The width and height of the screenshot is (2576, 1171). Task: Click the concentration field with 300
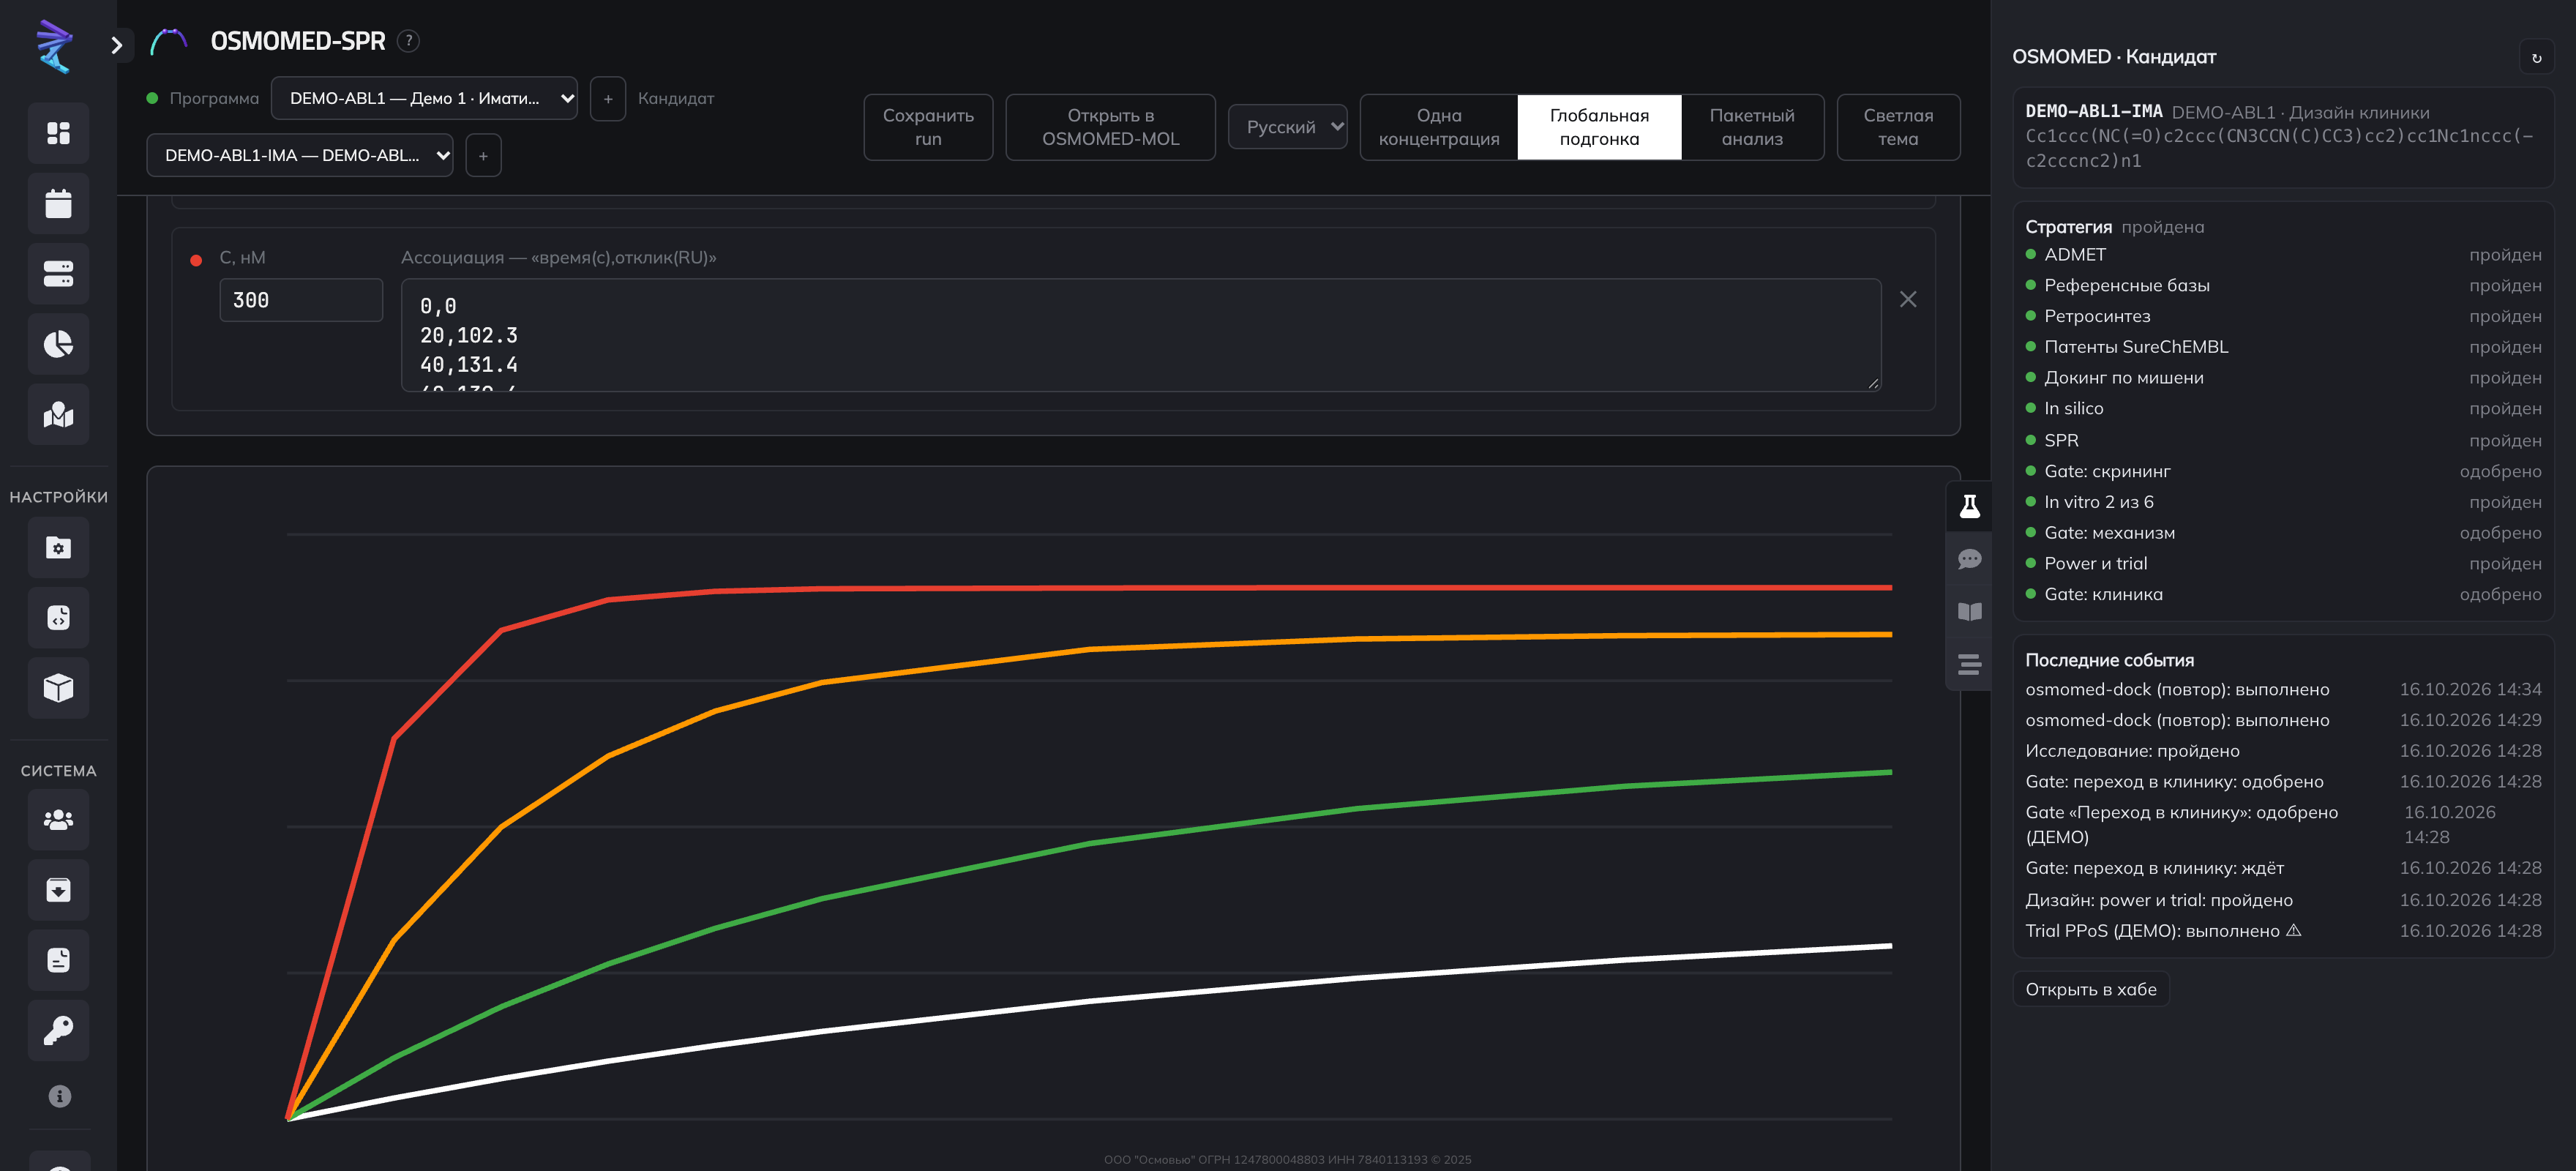tap(301, 300)
